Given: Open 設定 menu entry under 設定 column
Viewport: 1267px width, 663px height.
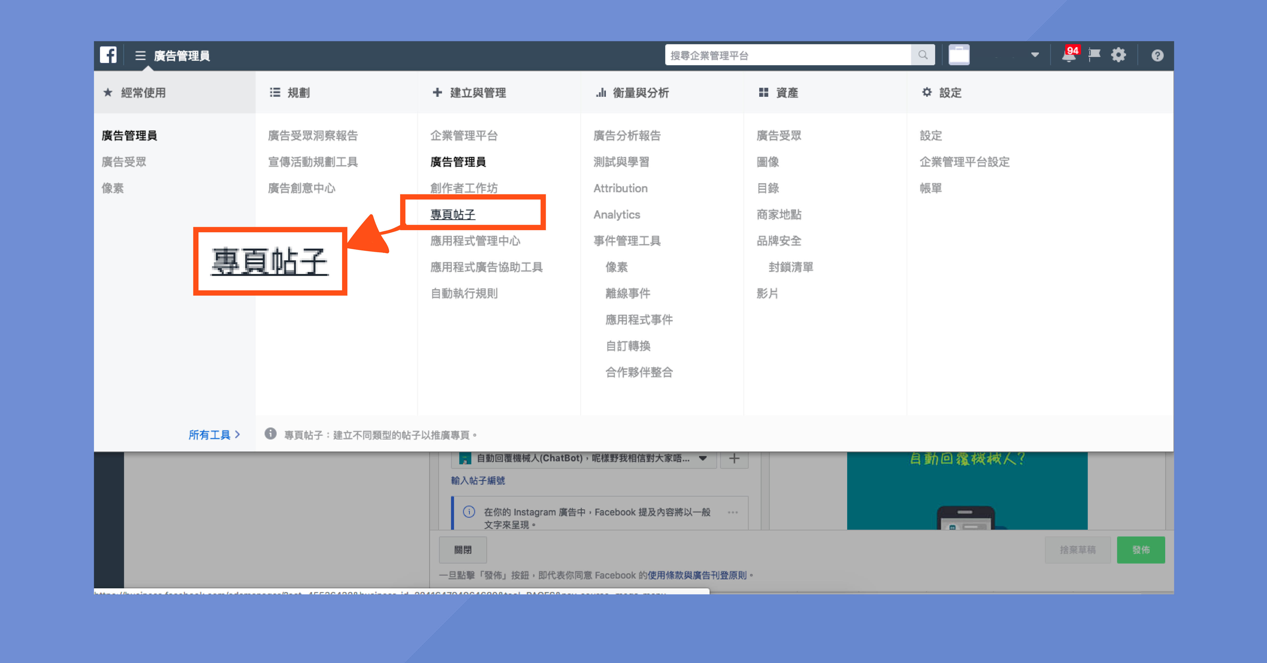Looking at the screenshot, I should [x=930, y=136].
